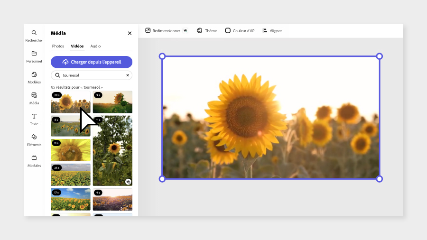Click Charger depuis l'appareil button
This screenshot has height=240, width=427.
[92, 62]
